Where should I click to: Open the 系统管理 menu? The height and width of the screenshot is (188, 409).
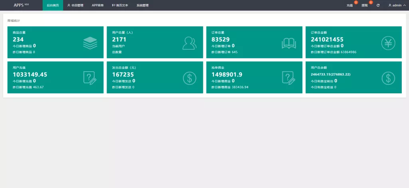coord(142,6)
